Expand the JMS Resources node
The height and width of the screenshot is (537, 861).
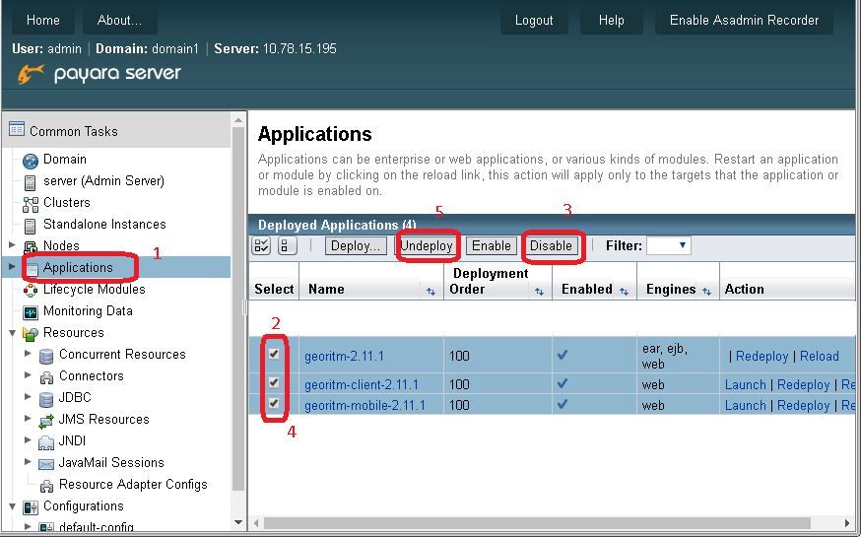28,419
